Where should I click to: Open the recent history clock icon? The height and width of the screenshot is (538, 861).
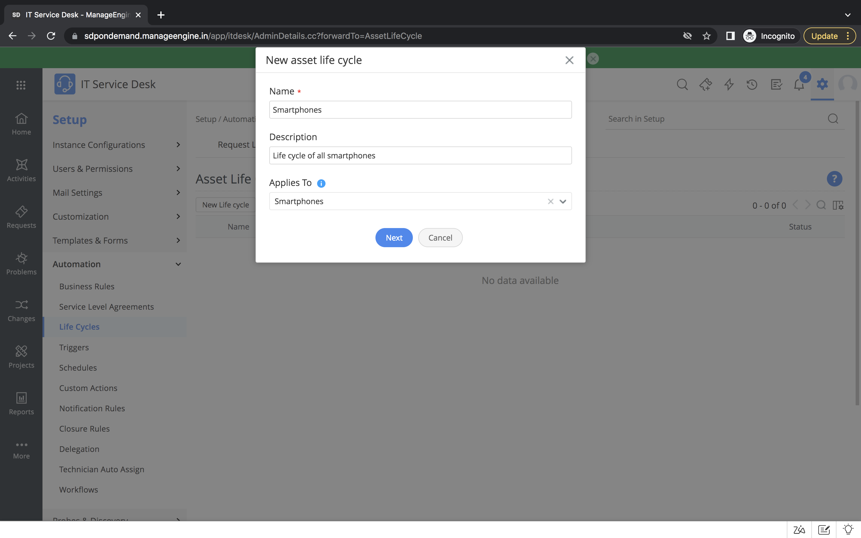752,85
